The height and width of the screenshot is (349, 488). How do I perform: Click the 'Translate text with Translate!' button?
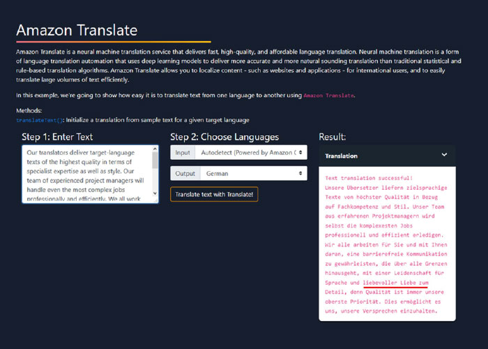pos(214,195)
